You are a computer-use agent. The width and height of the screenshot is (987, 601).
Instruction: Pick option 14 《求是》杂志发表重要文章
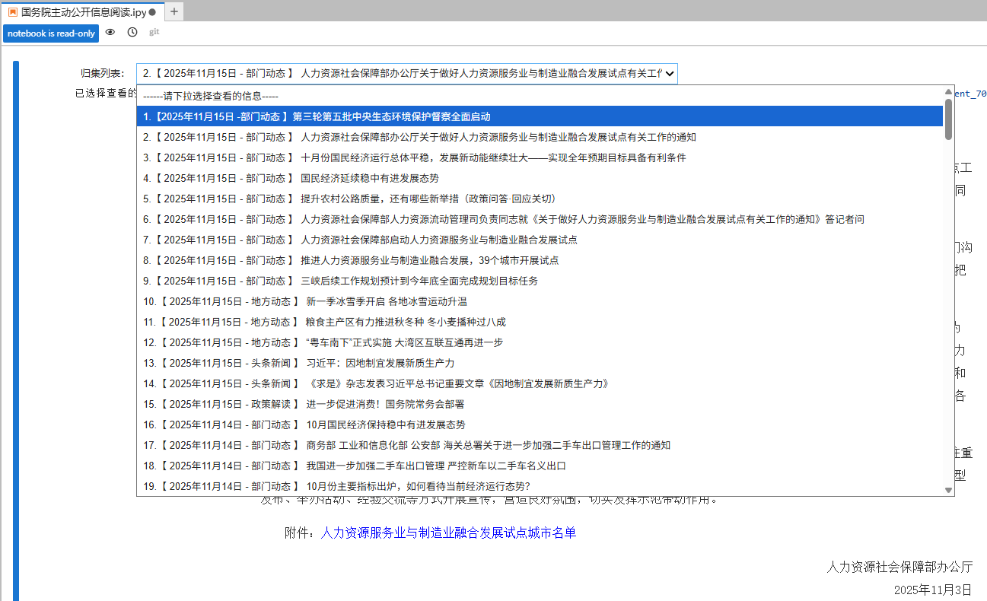click(x=540, y=383)
